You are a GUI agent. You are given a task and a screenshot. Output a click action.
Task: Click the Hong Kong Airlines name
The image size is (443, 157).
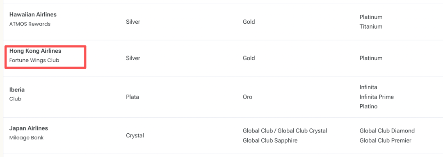point(35,51)
